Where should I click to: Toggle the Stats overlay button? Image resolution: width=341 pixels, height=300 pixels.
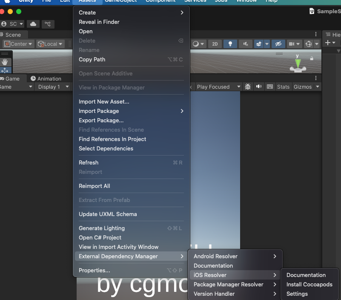[283, 87]
